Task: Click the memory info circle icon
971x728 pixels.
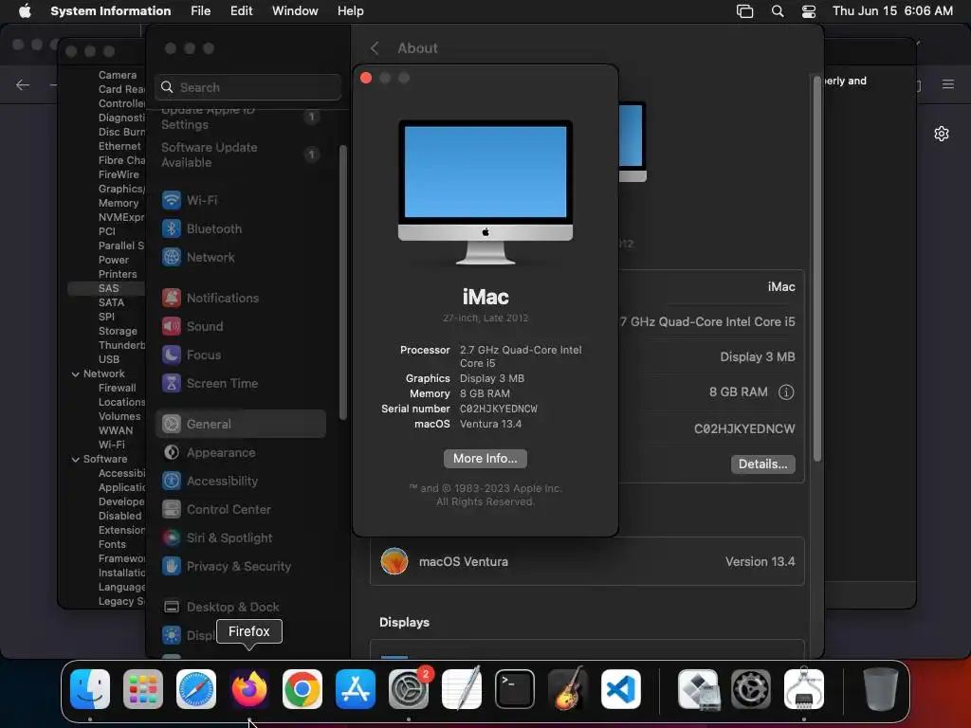Action: (x=786, y=392)
